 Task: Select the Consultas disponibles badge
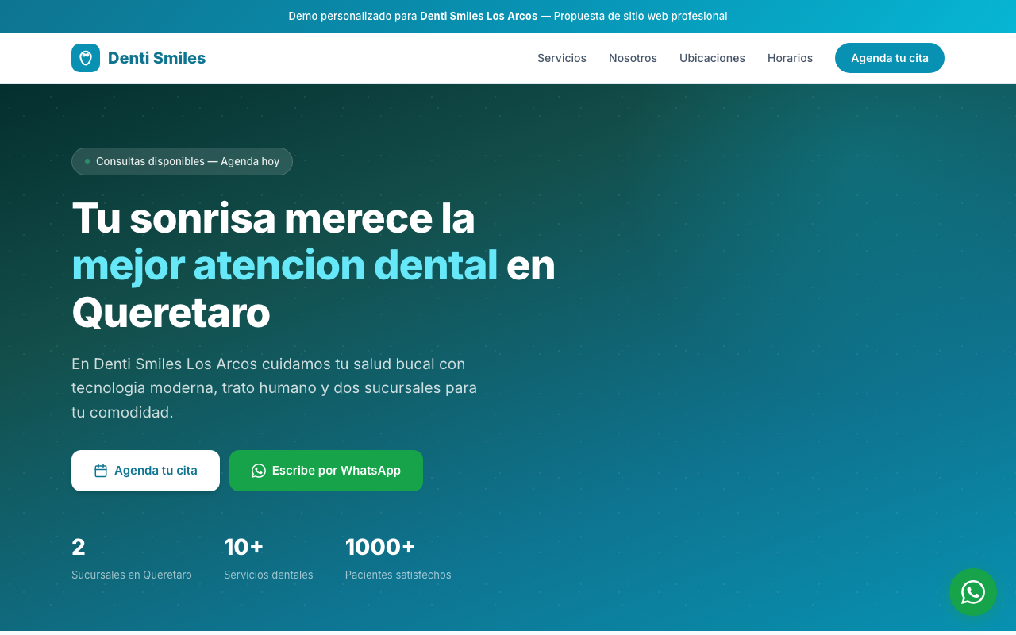coord(182,161)
